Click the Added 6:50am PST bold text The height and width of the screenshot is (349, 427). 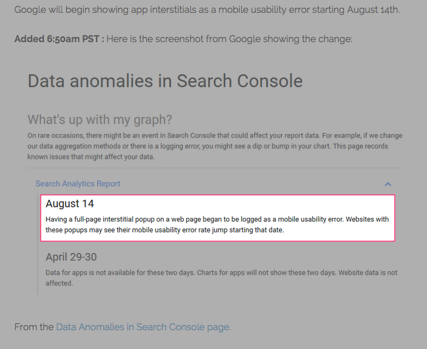pos(59,39)
